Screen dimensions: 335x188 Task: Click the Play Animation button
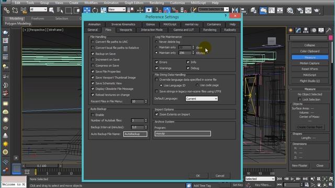click(x=292, y=179)
